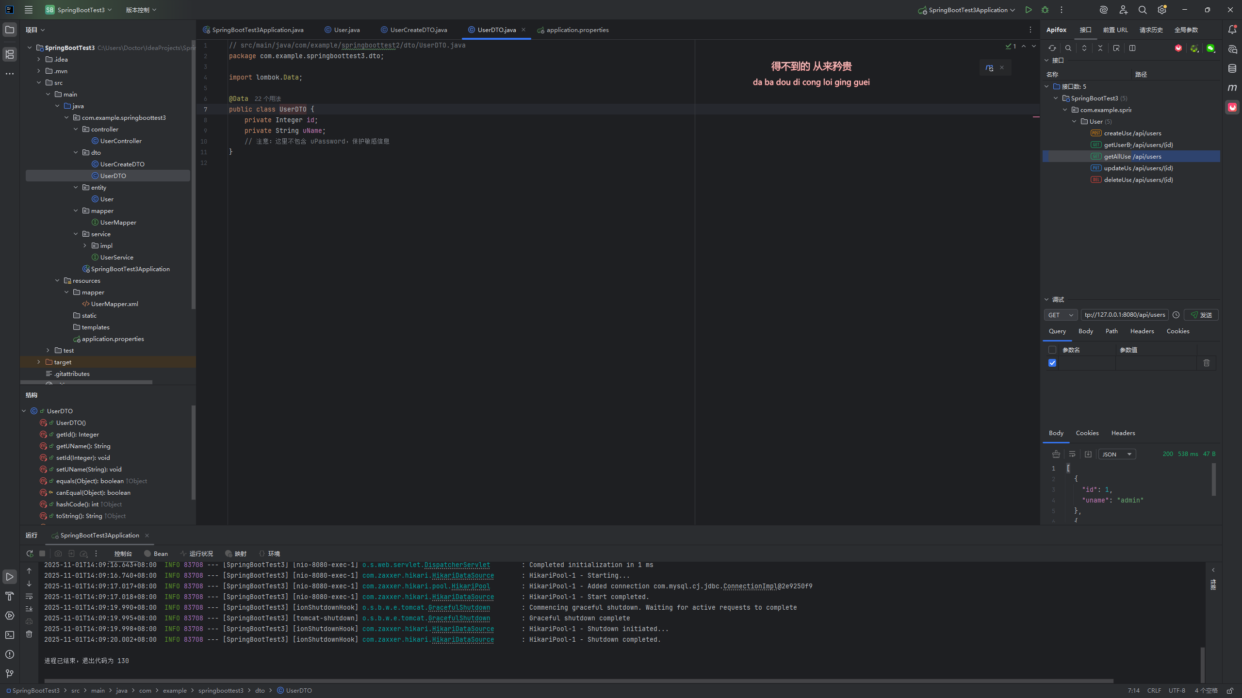The width and height of the screenshot is (1242, 698).
Task: Click the 发送 send button
Action: (1201, 315)
